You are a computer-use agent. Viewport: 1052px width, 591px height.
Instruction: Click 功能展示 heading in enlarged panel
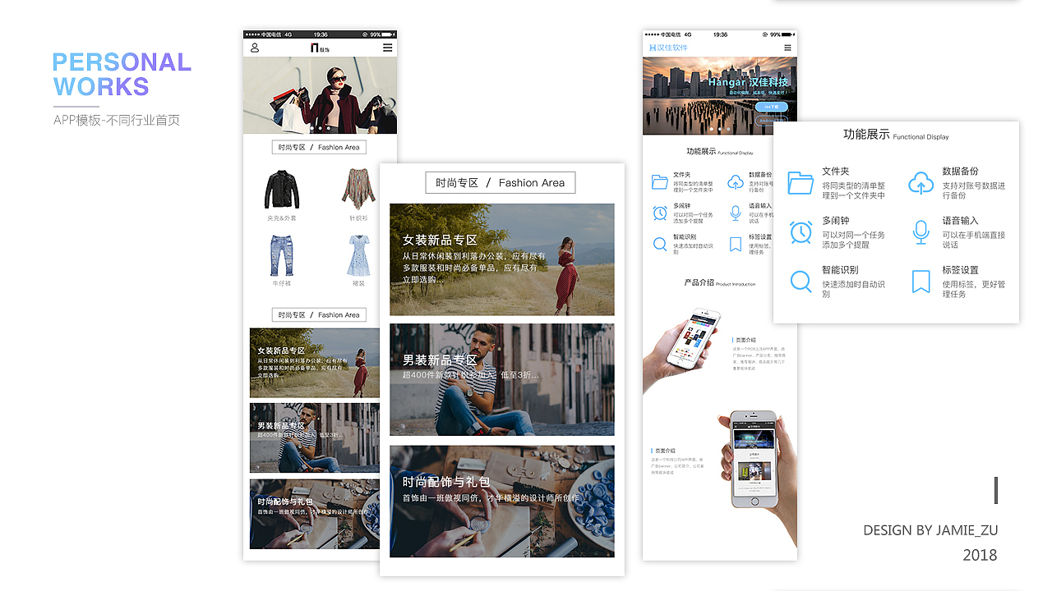[x=866, y=135]
